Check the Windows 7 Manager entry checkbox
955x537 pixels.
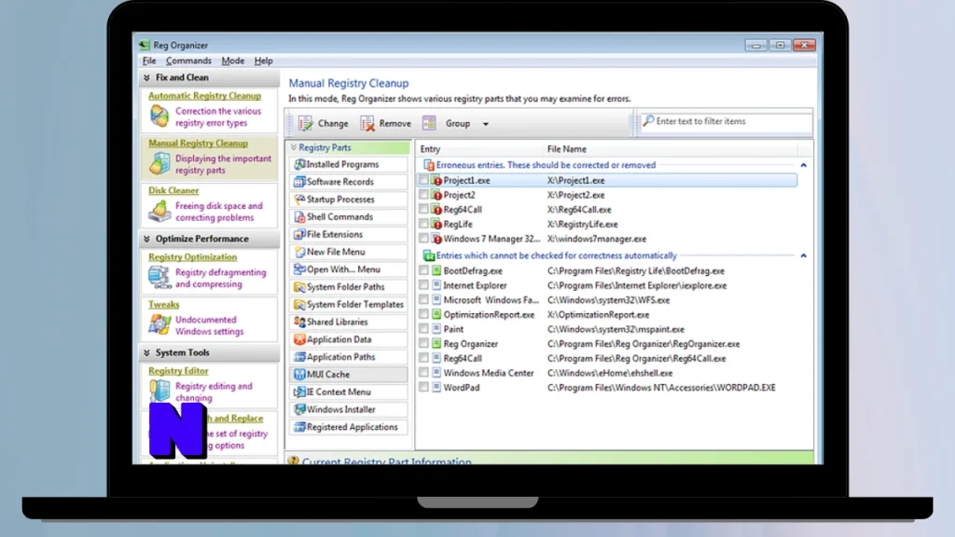(423, 239)
